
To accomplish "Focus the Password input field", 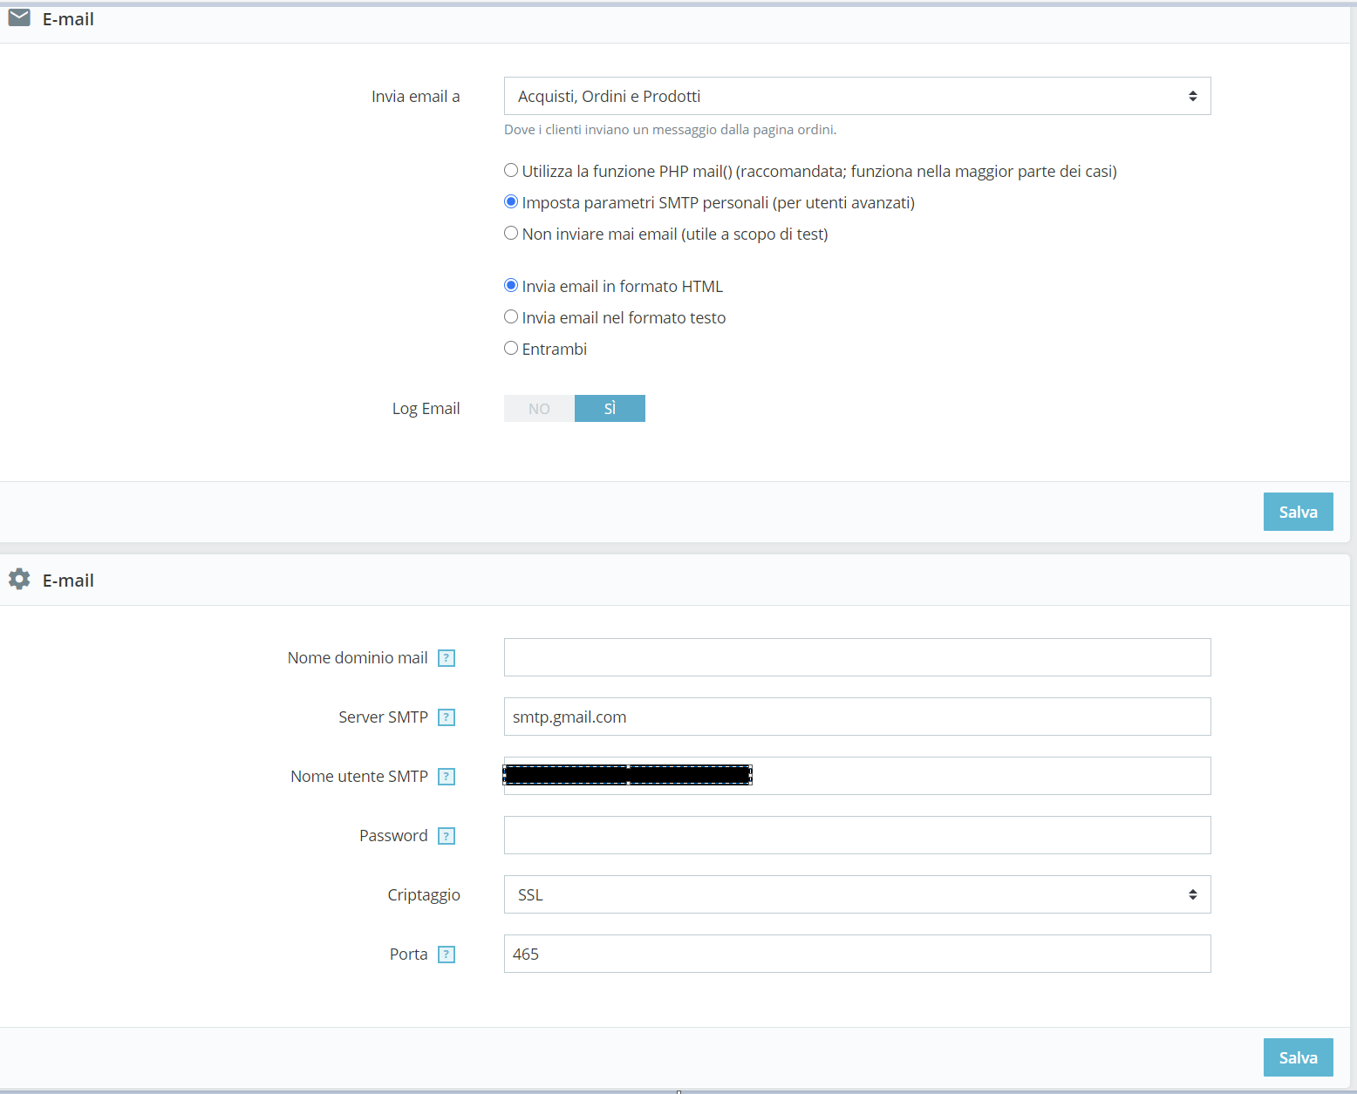I will (857, 835).
